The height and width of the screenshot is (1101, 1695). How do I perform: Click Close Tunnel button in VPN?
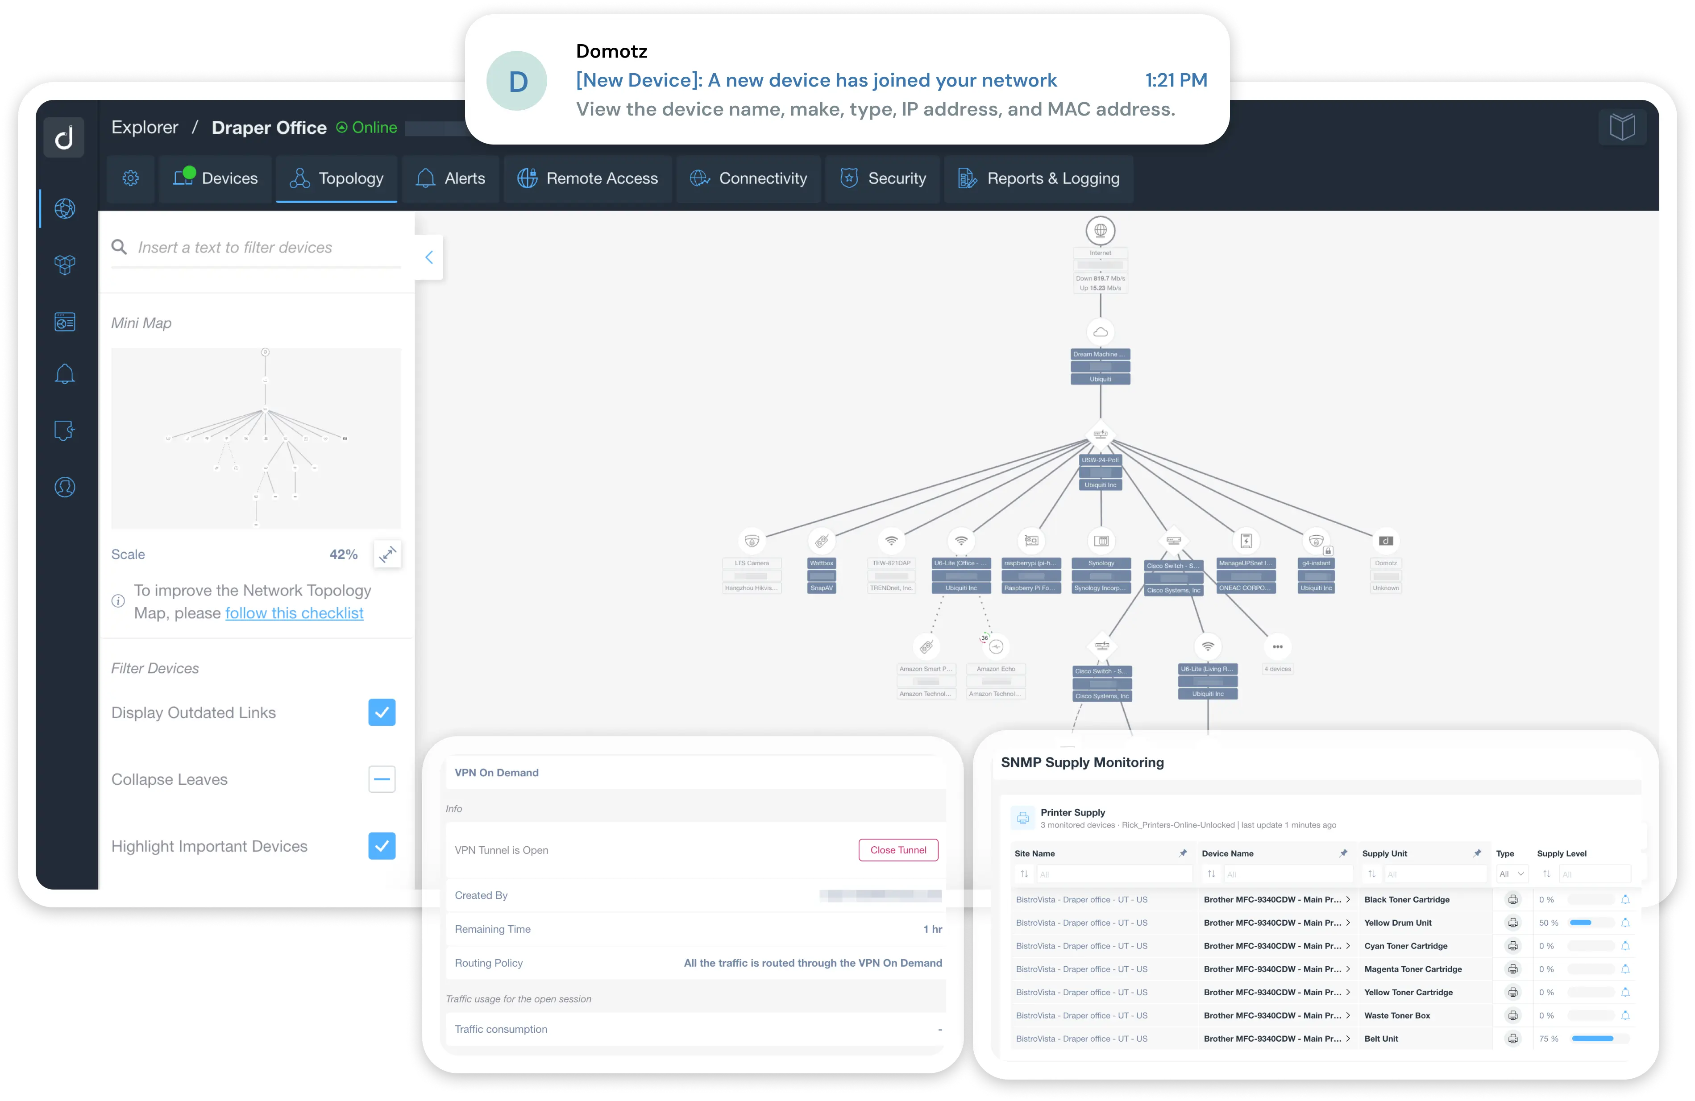coord(897,849)
